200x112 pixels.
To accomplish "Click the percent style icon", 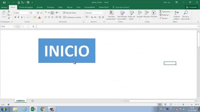I will coord(92,17).
